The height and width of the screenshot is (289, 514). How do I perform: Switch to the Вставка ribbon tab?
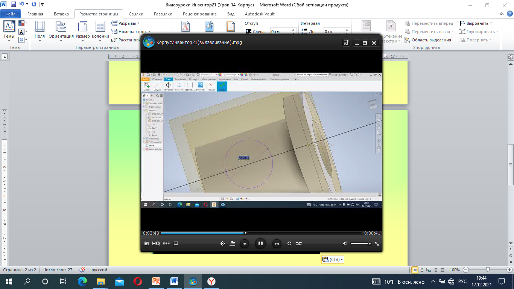pos(61,14)
